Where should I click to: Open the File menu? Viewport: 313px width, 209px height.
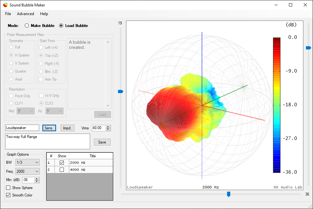tap(8, 14)
